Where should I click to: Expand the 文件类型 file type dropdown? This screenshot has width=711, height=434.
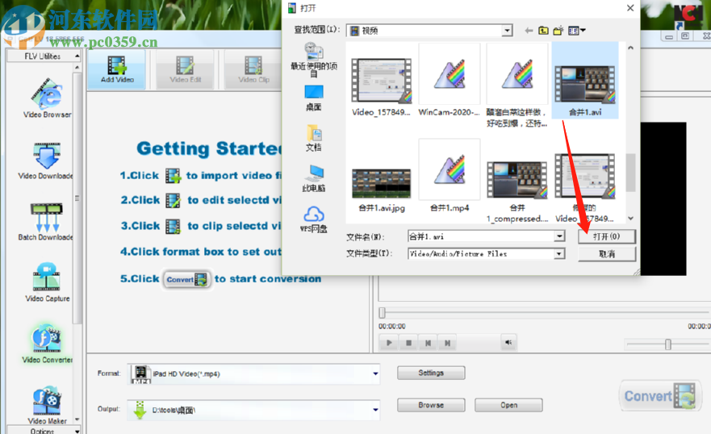point(559,253)
